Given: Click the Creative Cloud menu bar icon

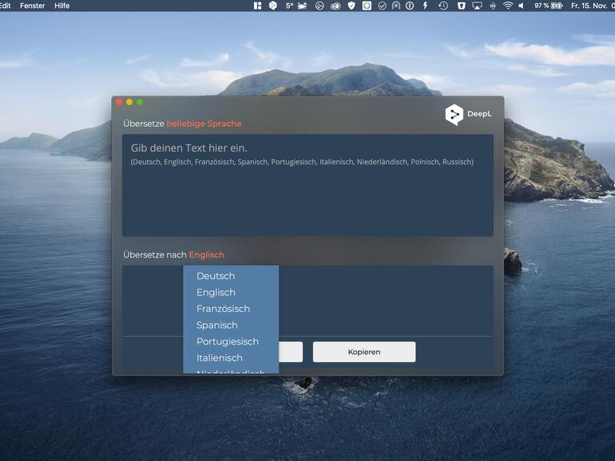Looking at the screenshot, I should 335,6.
